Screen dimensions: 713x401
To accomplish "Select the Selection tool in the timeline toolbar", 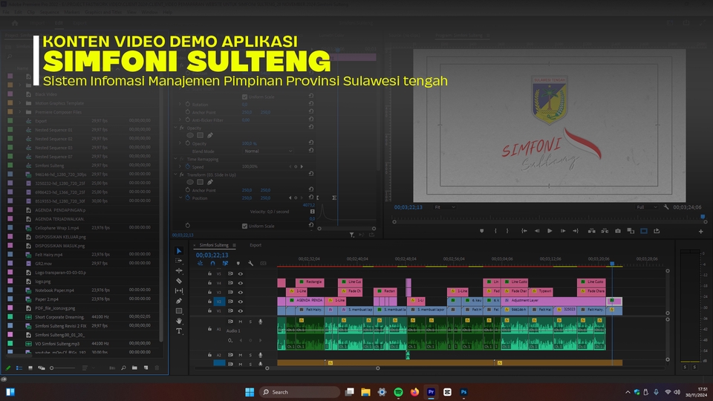I will [x=179, y=251].
